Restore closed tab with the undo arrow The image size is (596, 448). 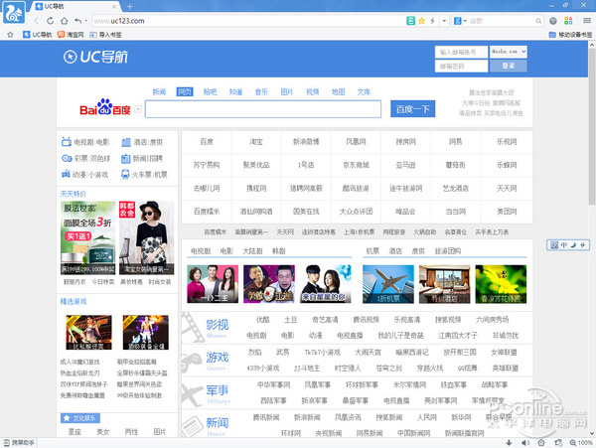click(77, 21)
